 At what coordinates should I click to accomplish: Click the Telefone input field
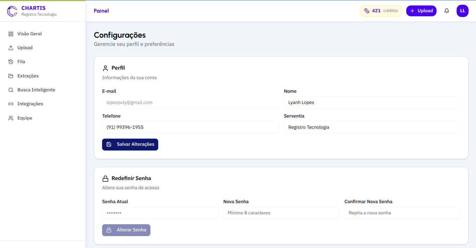pyautogui.click(x=190, y=127)
